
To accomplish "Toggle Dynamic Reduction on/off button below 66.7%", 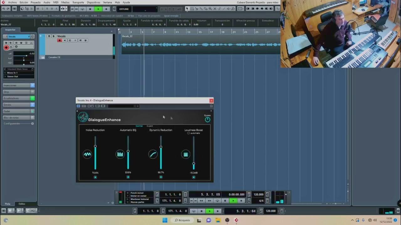I will pyautogui.click(x=161, y=177).
